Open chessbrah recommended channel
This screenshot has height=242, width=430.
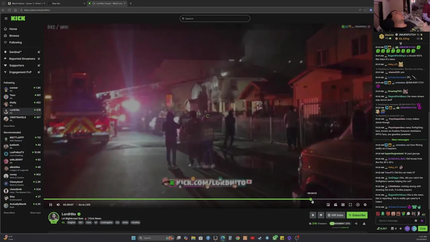point(22,191)
